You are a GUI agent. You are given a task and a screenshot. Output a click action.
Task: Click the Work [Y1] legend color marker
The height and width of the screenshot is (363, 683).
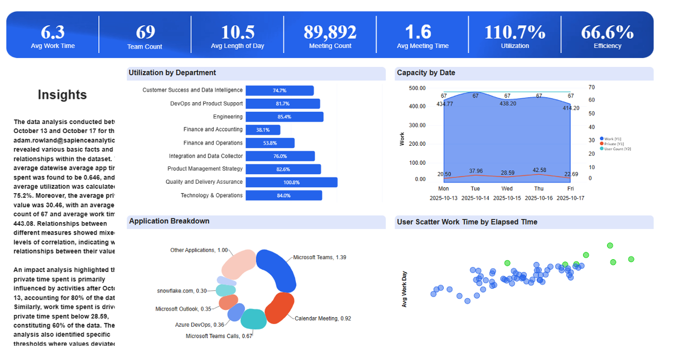pos(602,139)
